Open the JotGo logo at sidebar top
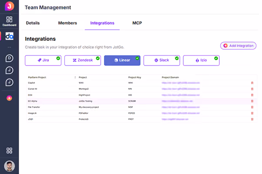This screenshot has width=262, height=174. click(10, 6)
